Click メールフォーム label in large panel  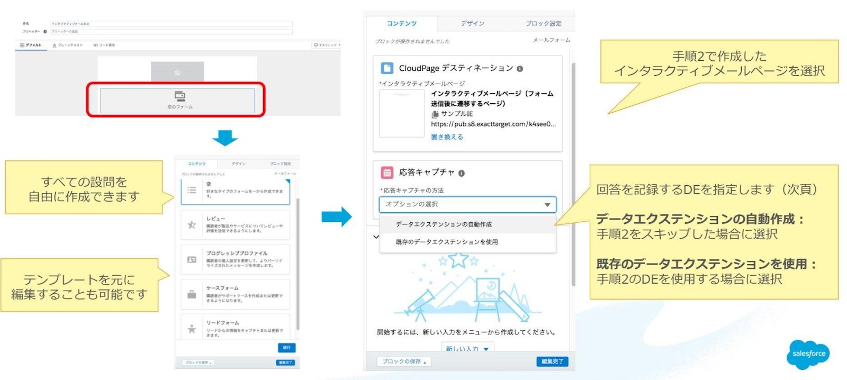pyautogui.click(x=552, y=40)
